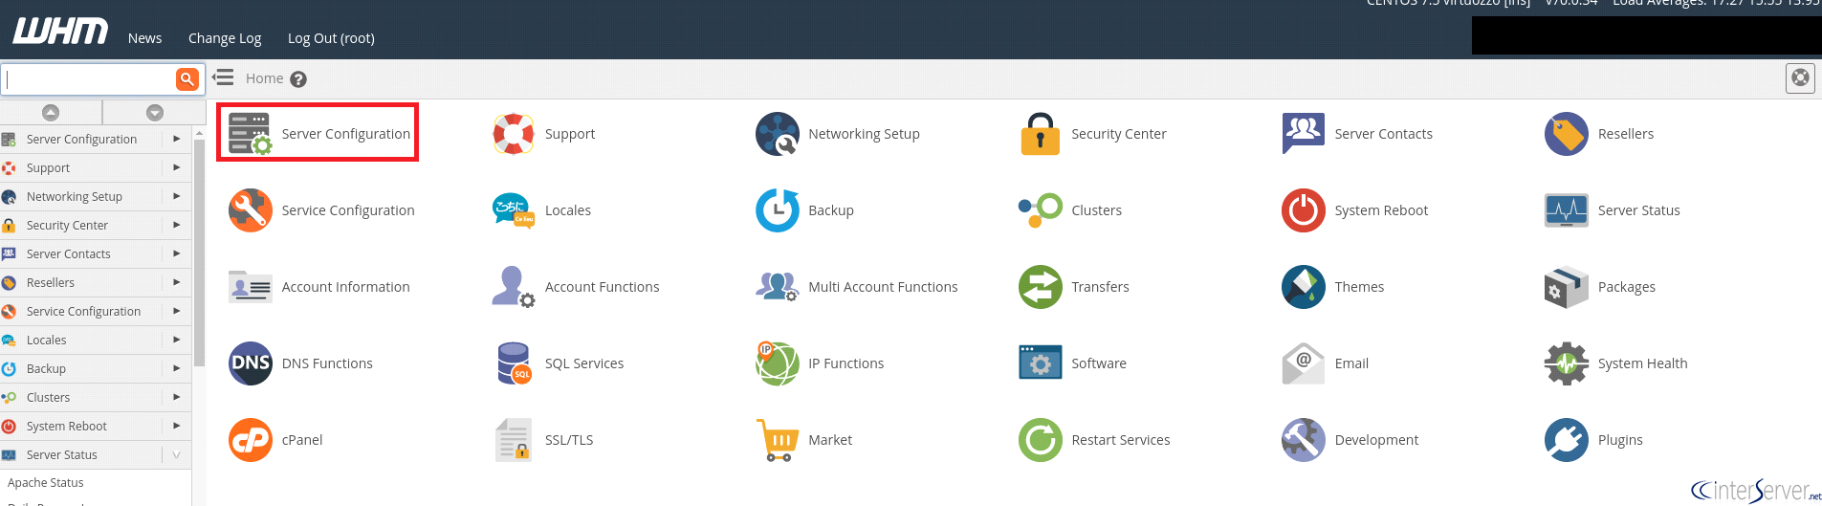The width and height of the screenshot is (1822, 506).
Task: Open IP Functions globe icon
Action: (x=777, y=363)
